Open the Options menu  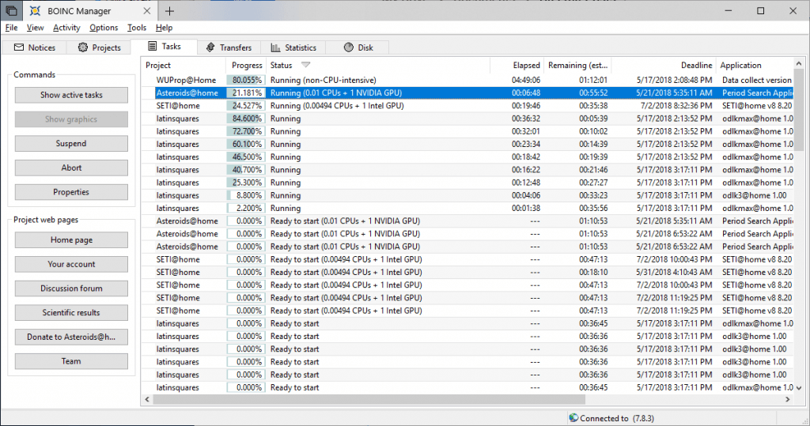click(104, 28)
